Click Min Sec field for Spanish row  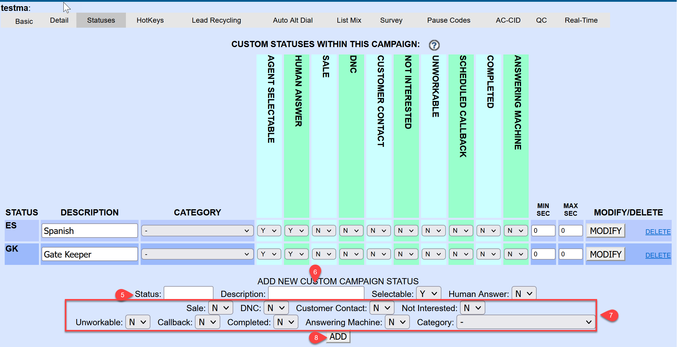pos(543,231)
